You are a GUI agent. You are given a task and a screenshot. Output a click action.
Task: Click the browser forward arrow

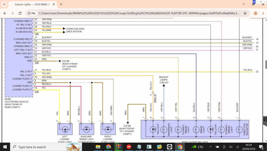[13, 13]
